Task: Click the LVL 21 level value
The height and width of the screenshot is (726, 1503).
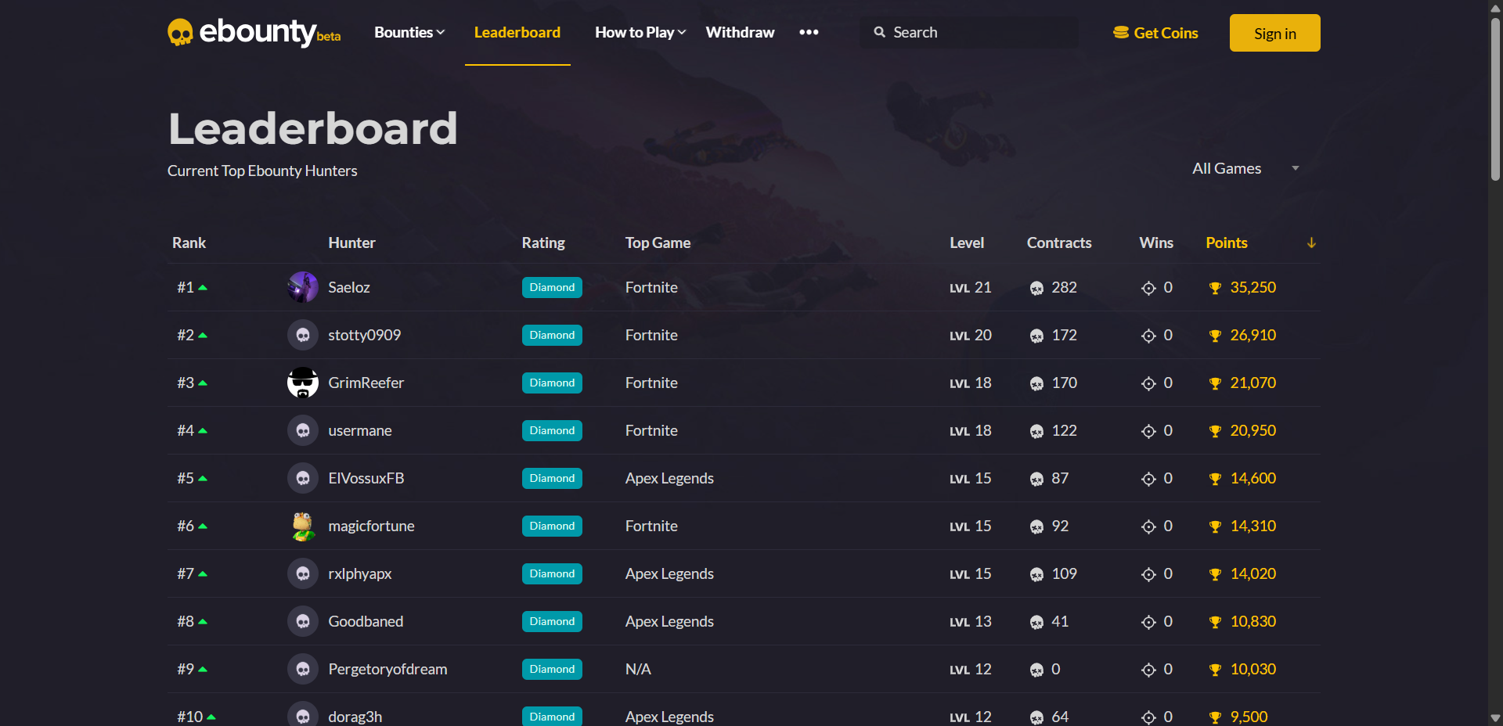Action: pyautogui.click(x=971, y=287)
